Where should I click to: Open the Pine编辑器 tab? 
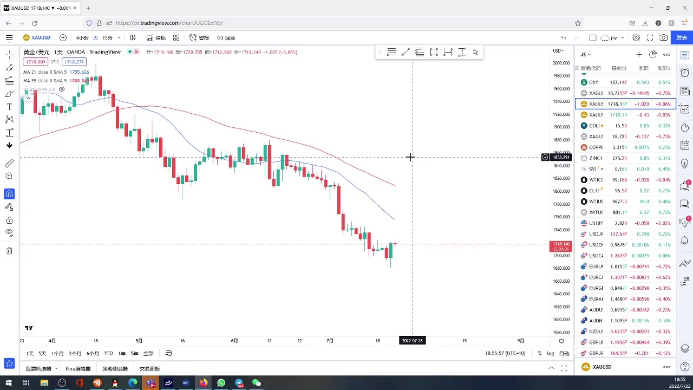click(x=78, y=369)
